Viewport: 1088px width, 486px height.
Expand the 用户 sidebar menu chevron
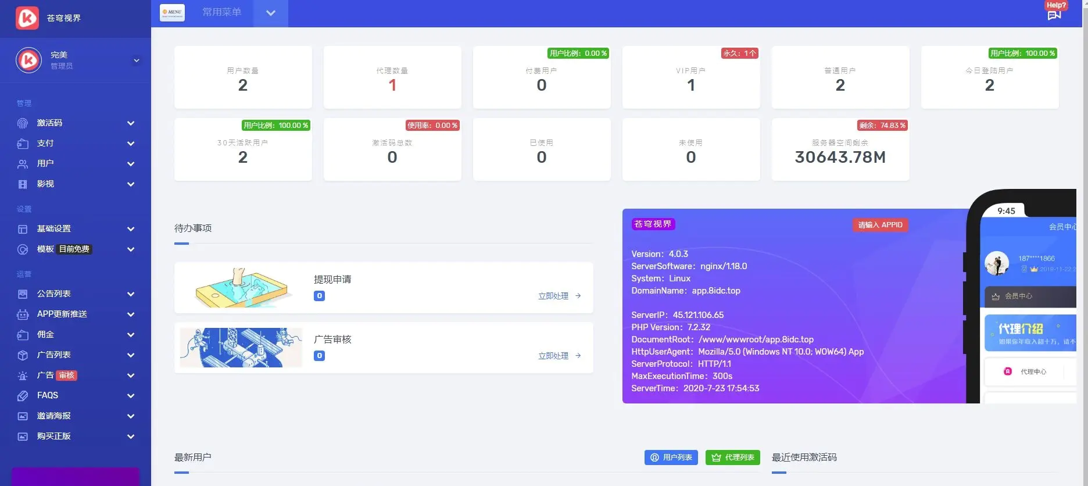[x=131, y=164]
